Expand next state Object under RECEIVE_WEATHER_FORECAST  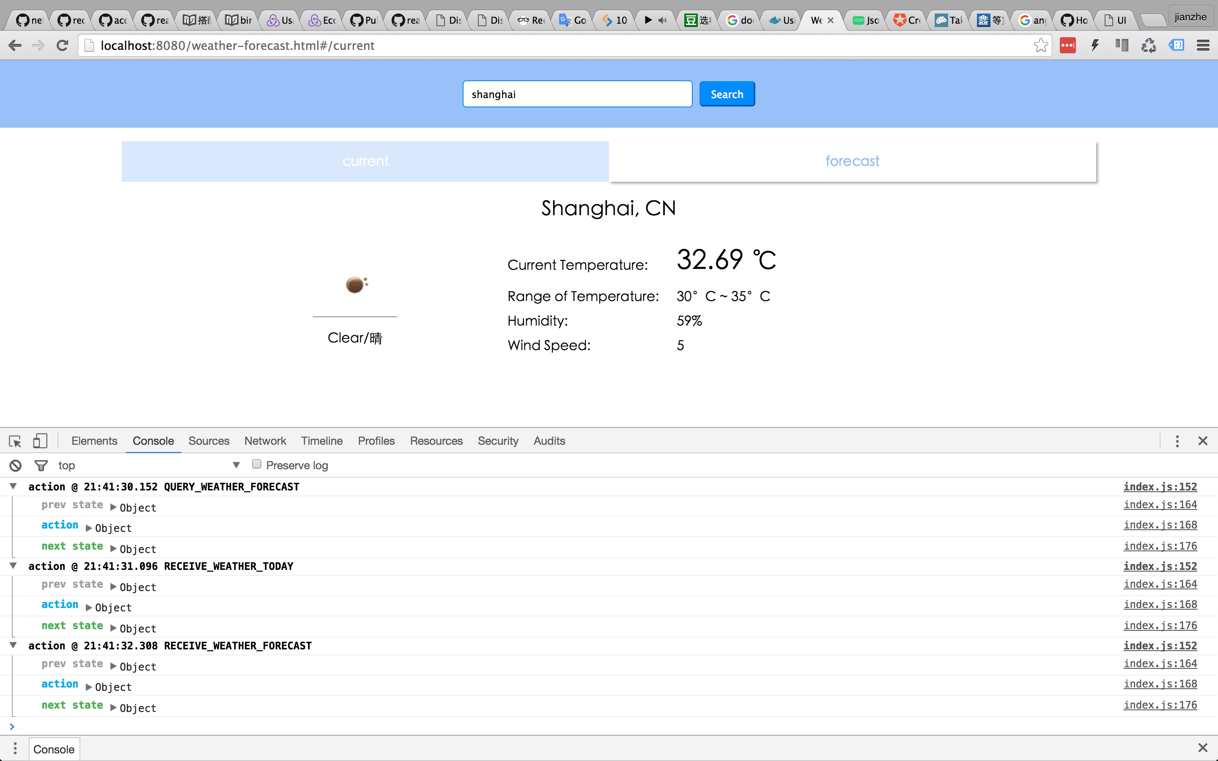113,708
